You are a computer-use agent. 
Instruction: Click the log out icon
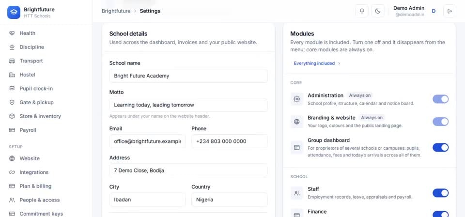point(449,11)
